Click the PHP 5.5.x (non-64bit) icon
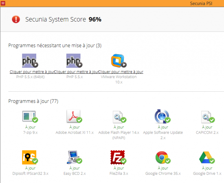This screenshot has width=224, height=183. pyautogui.click(x=74, y=61)
